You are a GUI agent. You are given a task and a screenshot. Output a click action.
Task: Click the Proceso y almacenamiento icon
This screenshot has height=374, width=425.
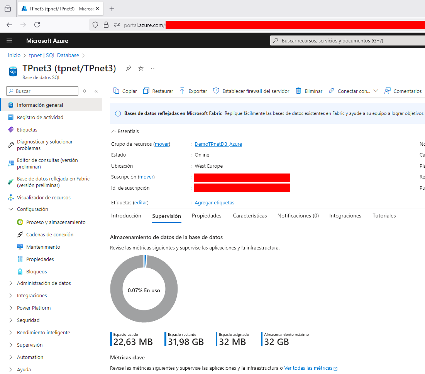coord(20,222)
